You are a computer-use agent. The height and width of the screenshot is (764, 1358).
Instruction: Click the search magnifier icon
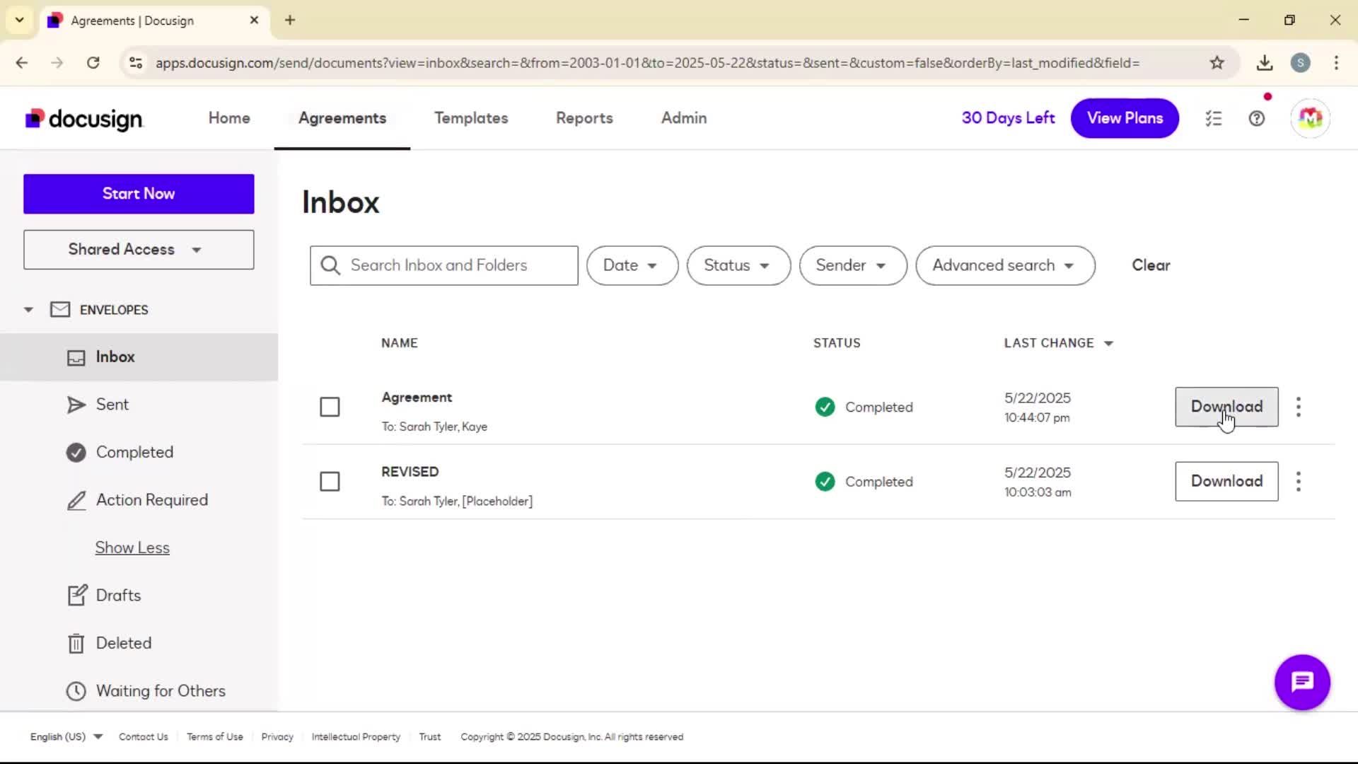tap(330, 265)
